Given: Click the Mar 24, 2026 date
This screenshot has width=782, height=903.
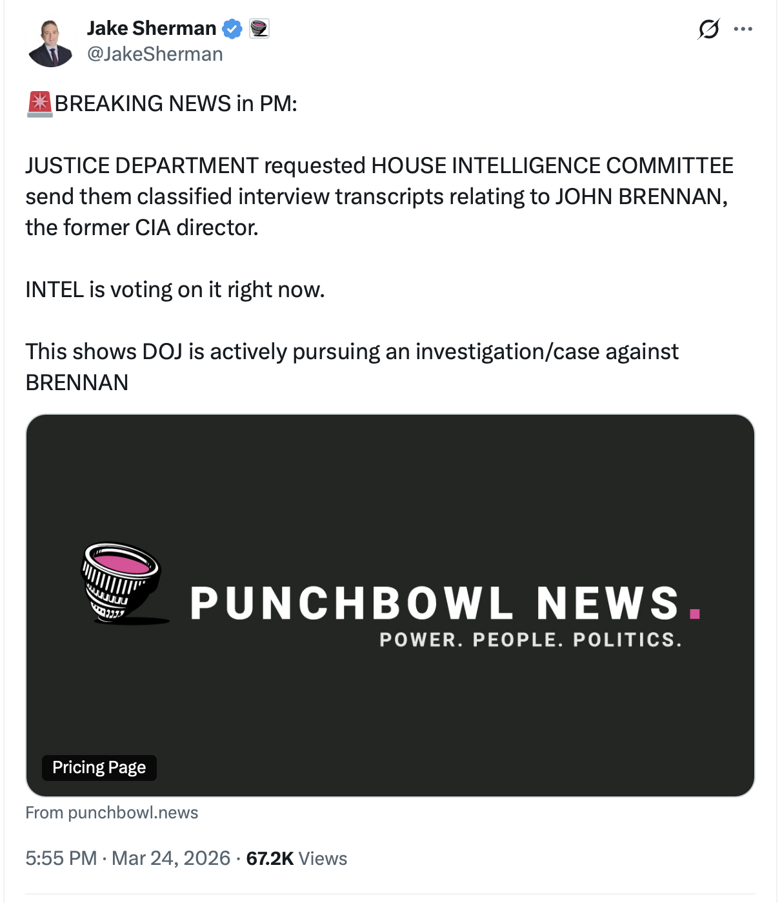Looking at the screenshot, I should [171, 858].
